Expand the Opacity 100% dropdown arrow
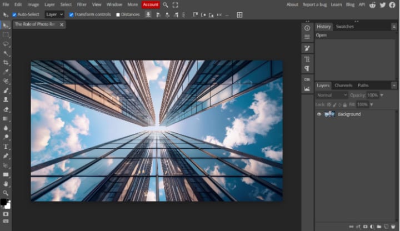This screenshot has width=400, height=231. [x=382, y=95]
